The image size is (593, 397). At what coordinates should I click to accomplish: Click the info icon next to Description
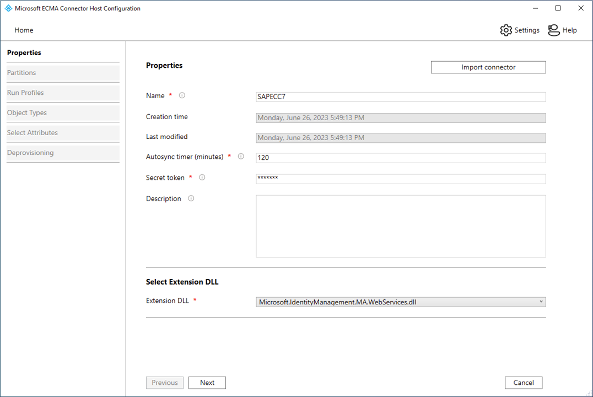191,198
